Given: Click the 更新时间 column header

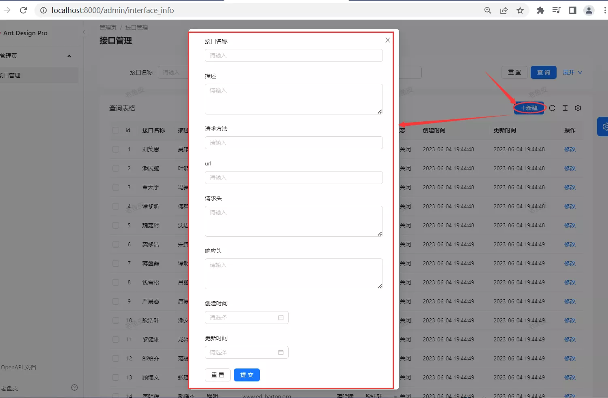Looking at the screenshot, I should (x=505, y=130).
